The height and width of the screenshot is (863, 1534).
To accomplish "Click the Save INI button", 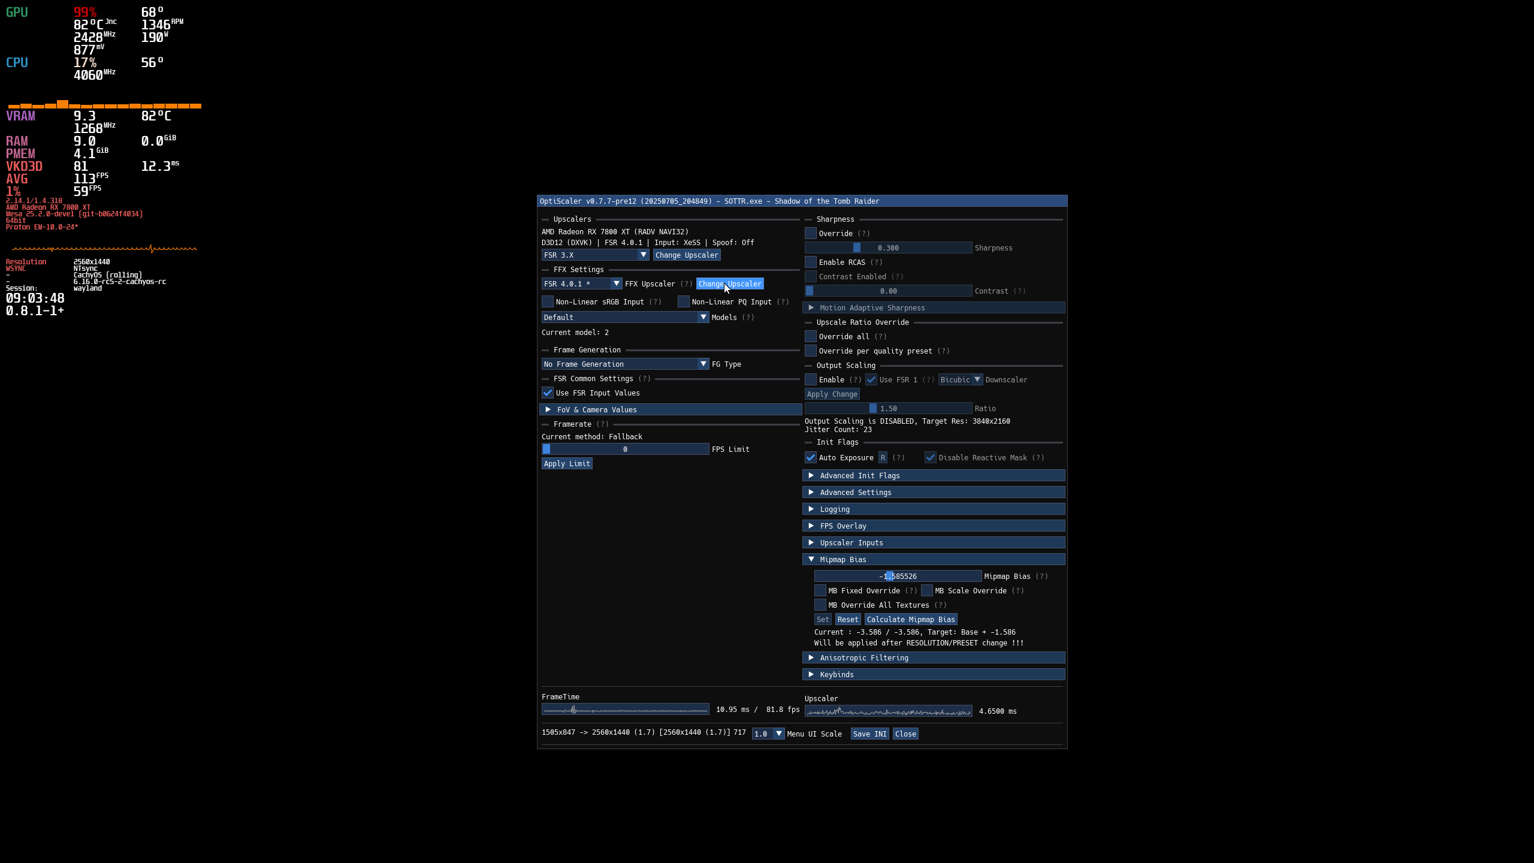I will 869,734.
